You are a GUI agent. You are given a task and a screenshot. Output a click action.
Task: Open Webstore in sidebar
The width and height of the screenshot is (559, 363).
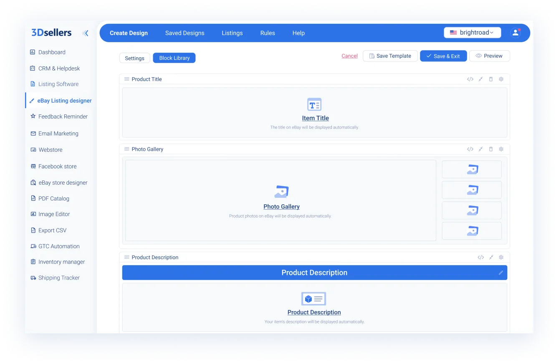click(46, 150)
